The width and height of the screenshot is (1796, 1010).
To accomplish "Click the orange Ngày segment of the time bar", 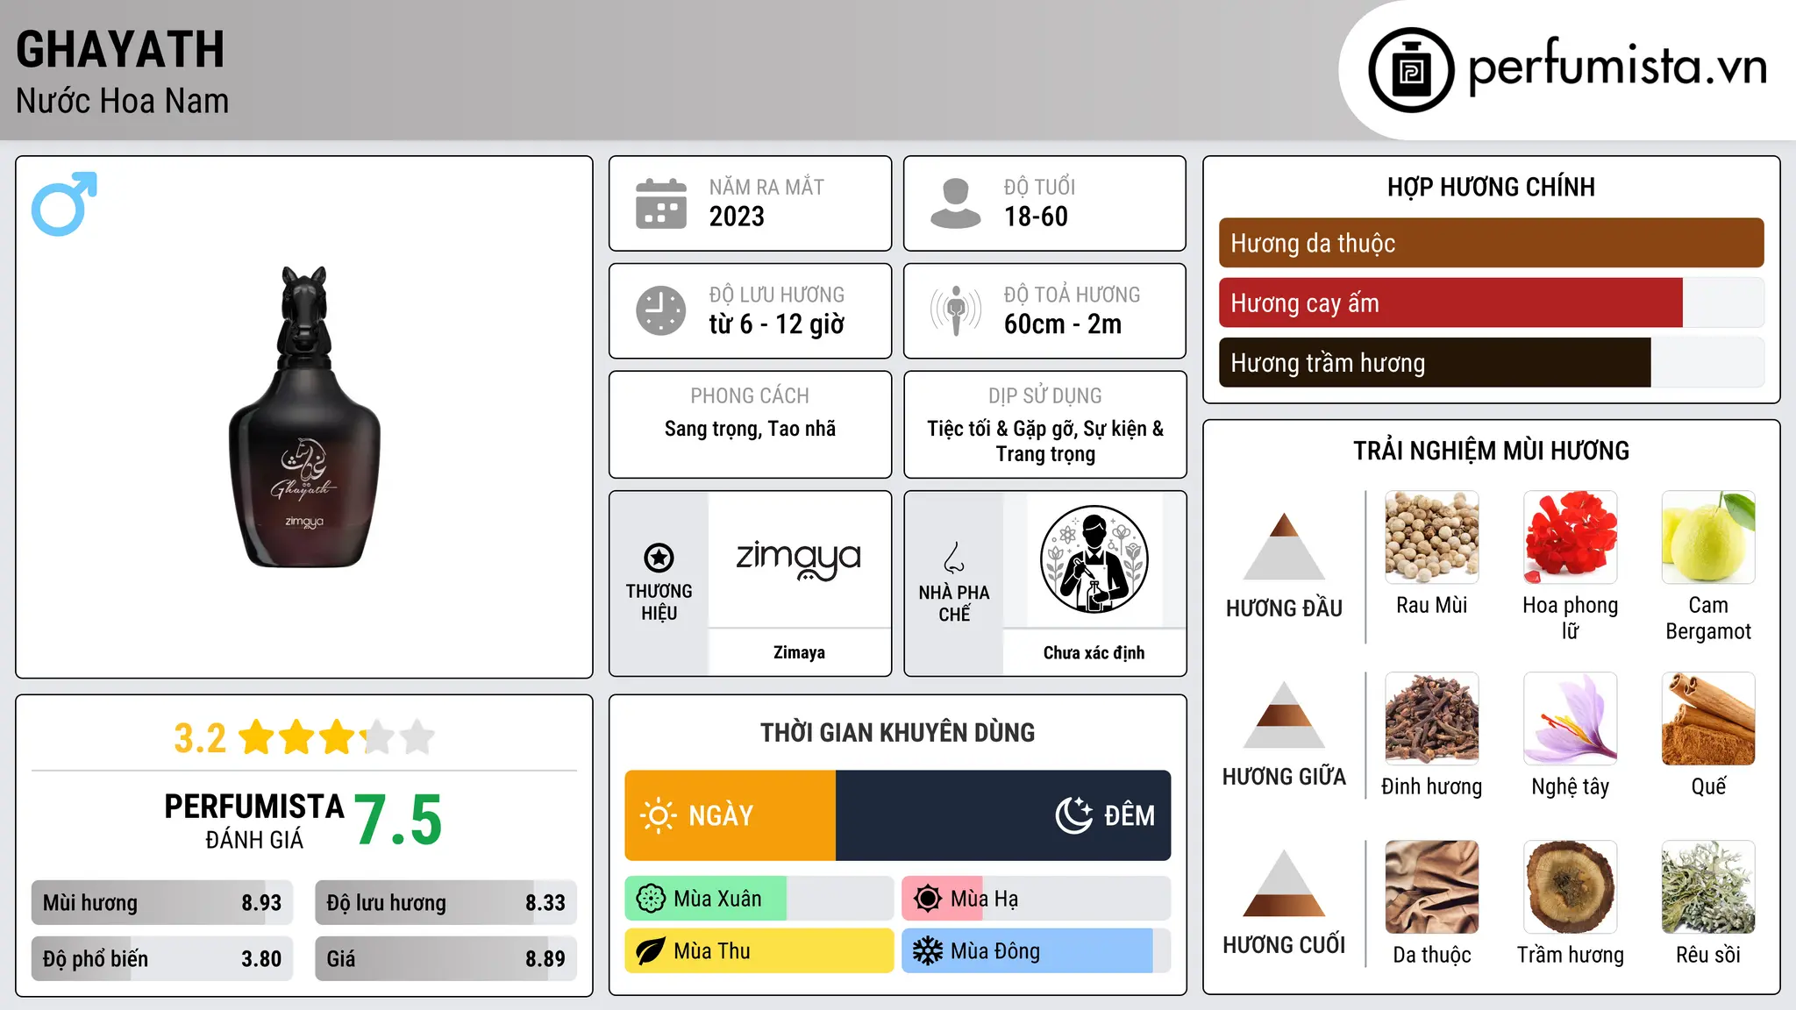I will [x=731, y=815].
